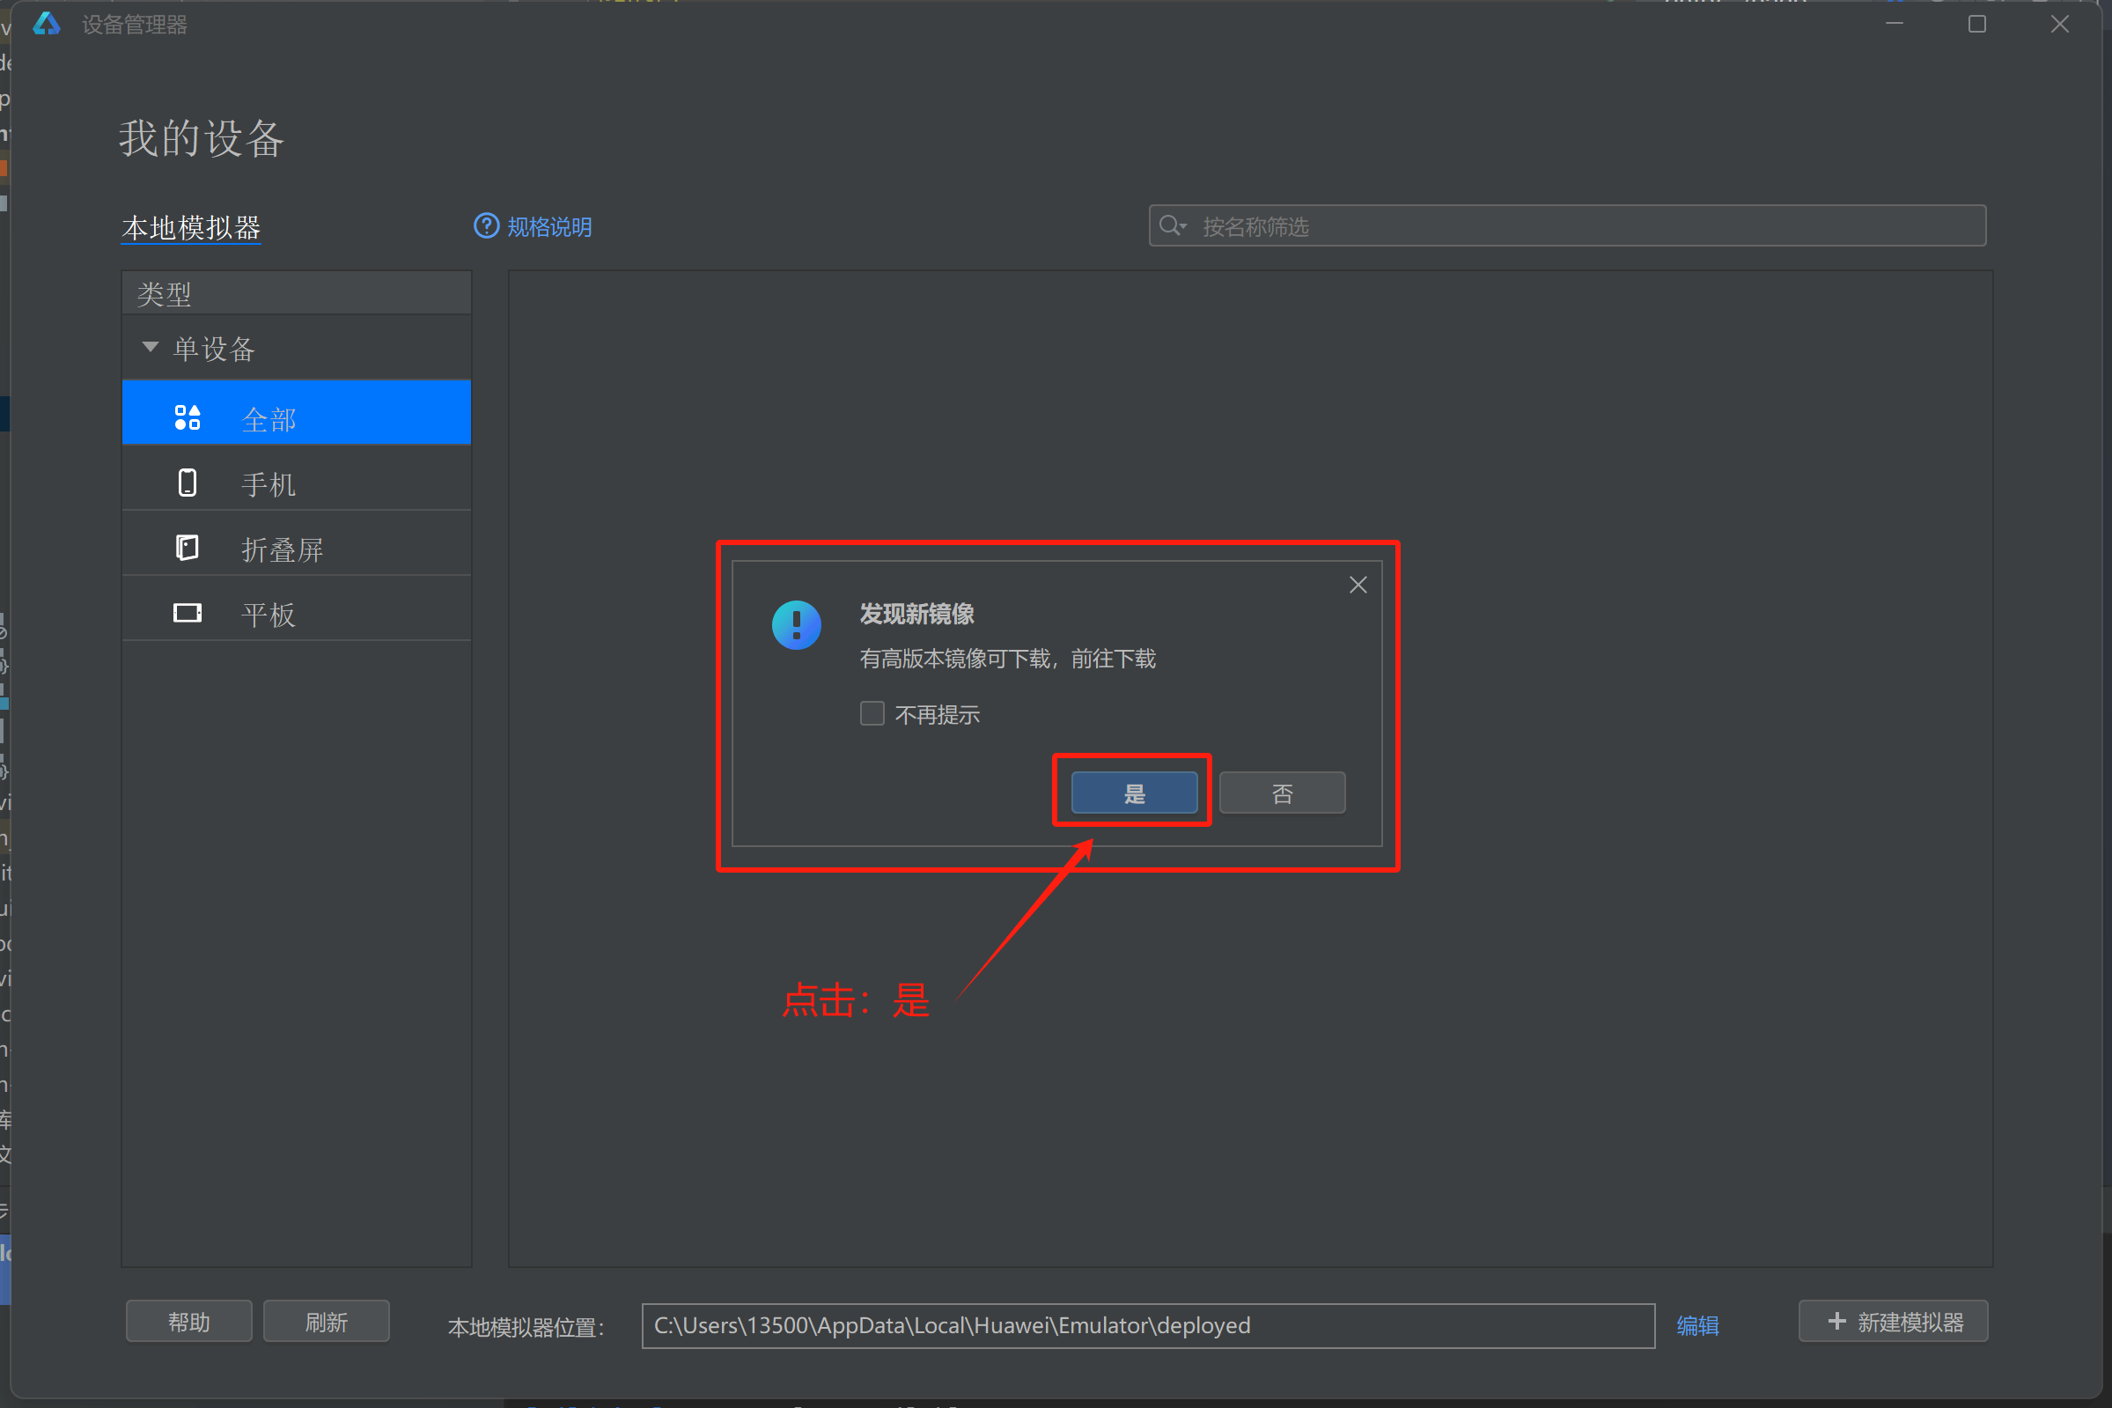Click the all-devices grid icon
Screen dimensions: 2112x1408
pyautogui.click(x=187, y=417)
